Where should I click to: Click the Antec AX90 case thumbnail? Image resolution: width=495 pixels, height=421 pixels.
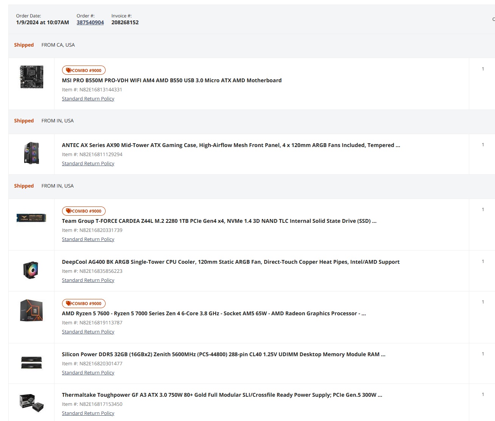tap(31, 153)
